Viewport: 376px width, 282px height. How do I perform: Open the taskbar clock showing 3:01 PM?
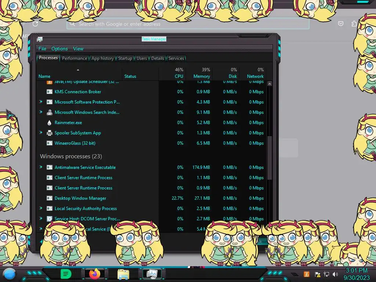tap(357, 274)
